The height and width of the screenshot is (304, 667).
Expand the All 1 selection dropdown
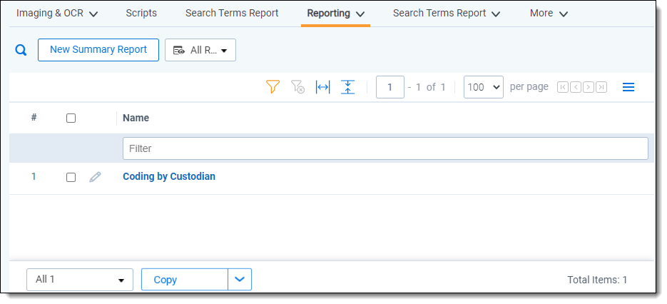pyautogui.click(x=80, y=280)
